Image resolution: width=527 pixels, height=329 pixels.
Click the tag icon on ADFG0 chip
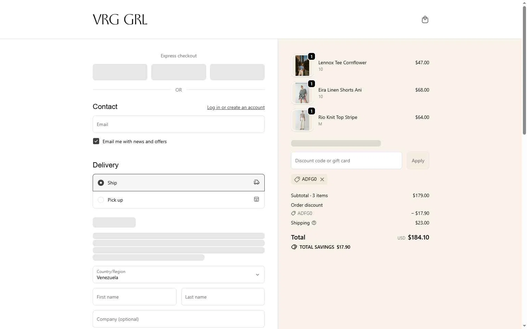point(297,179)
